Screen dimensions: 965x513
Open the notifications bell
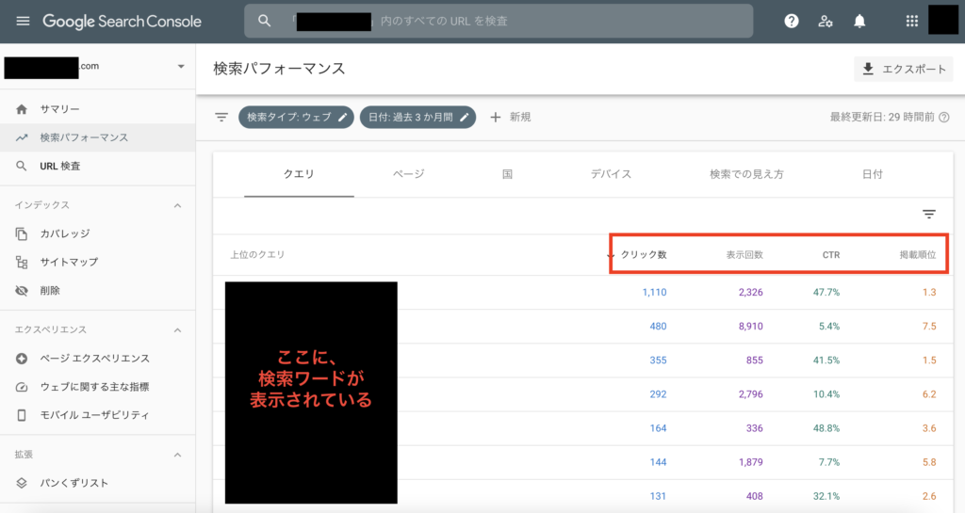[x=859, y=22]
